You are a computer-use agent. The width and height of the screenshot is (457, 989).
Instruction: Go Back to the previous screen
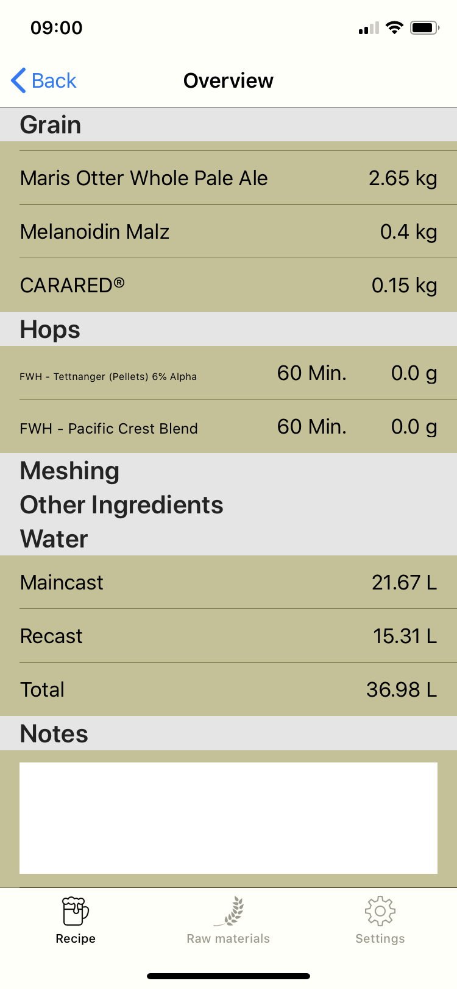(54, 80)
